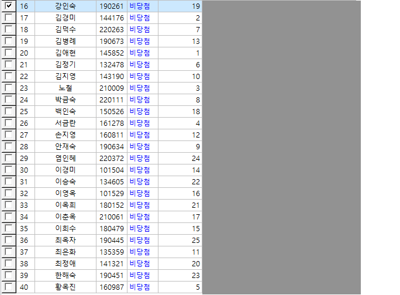
Task: Select checkbox for row 31 이승숙
Action: (x=9, y=181)
